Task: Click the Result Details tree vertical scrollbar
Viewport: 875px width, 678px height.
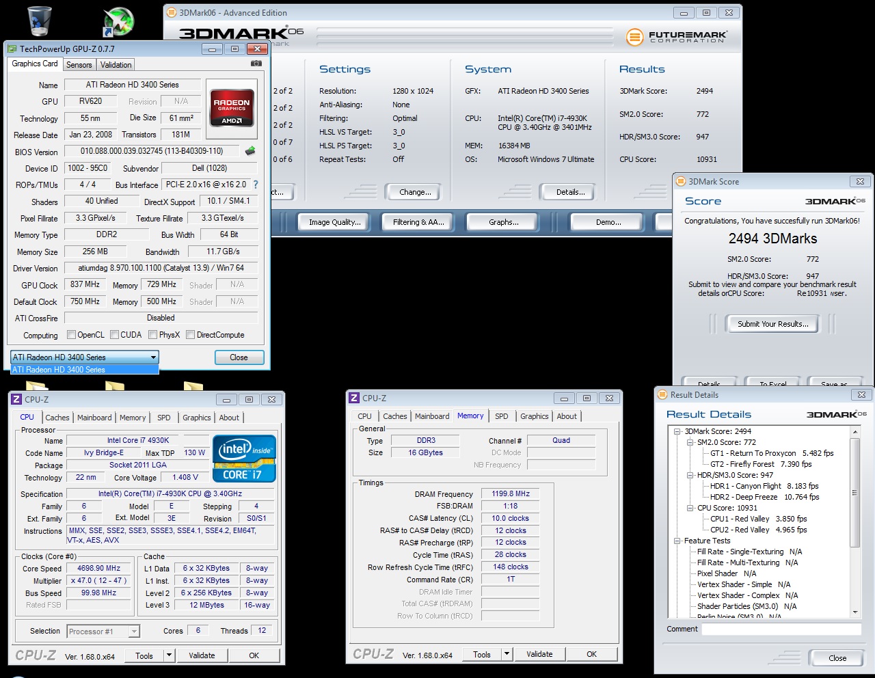Action: click(854, 521)
